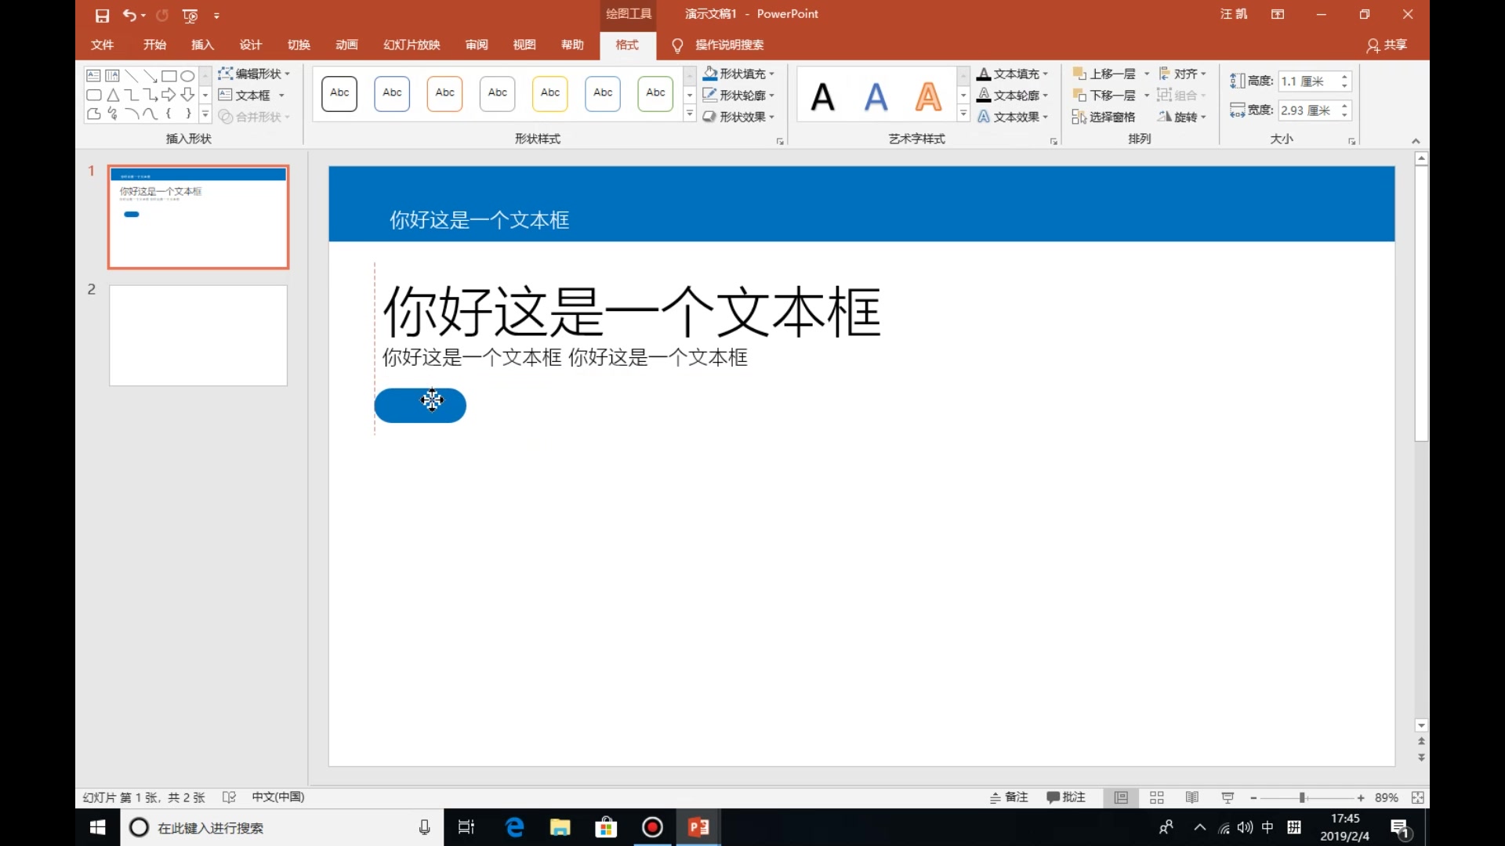
Task: Click the 共享 (Share) button
Action: [1386, 45]
